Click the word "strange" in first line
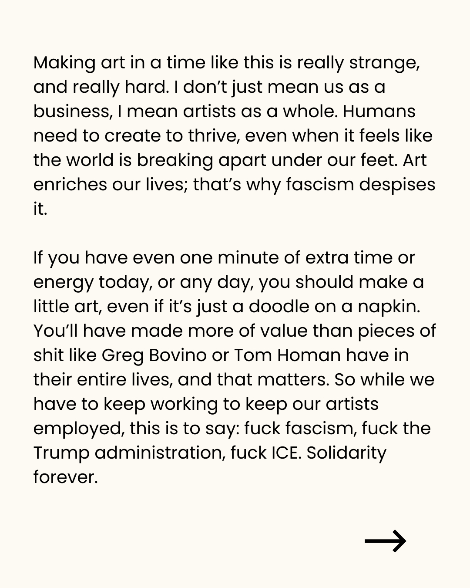Screen dimensions: 470x588 (383, 63)
